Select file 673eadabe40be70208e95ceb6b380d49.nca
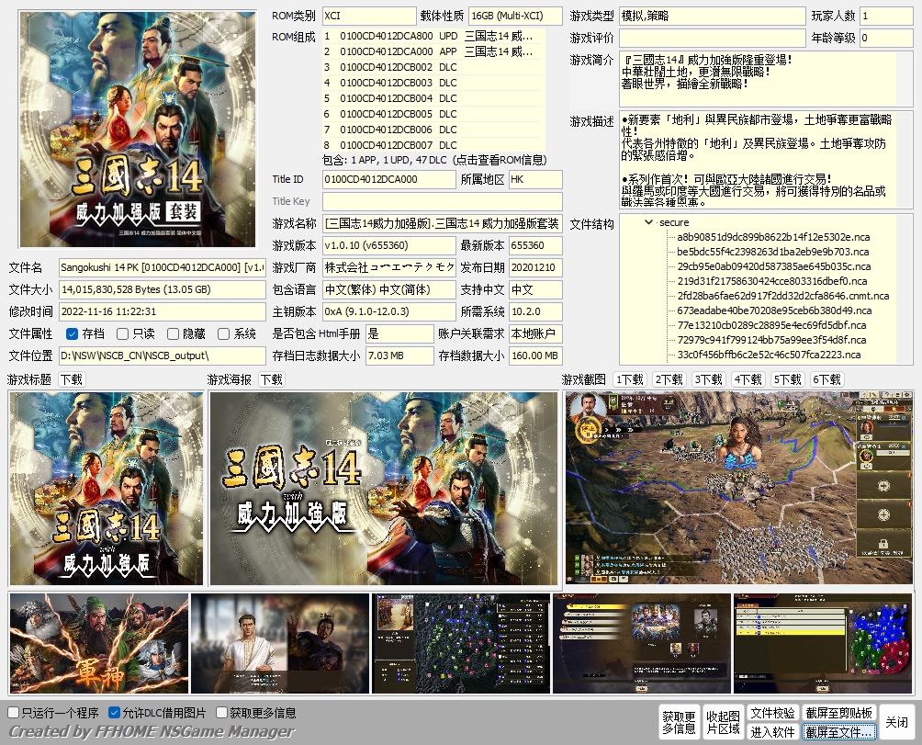Image resolution: width=922 pixels, height=745 pixels. [x=774, y=310]
